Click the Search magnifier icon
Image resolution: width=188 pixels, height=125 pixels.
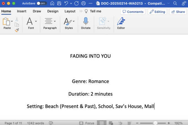coord(175,3)
